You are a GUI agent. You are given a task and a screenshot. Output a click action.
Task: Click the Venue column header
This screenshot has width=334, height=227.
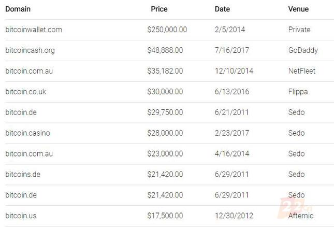coord(298,9)
